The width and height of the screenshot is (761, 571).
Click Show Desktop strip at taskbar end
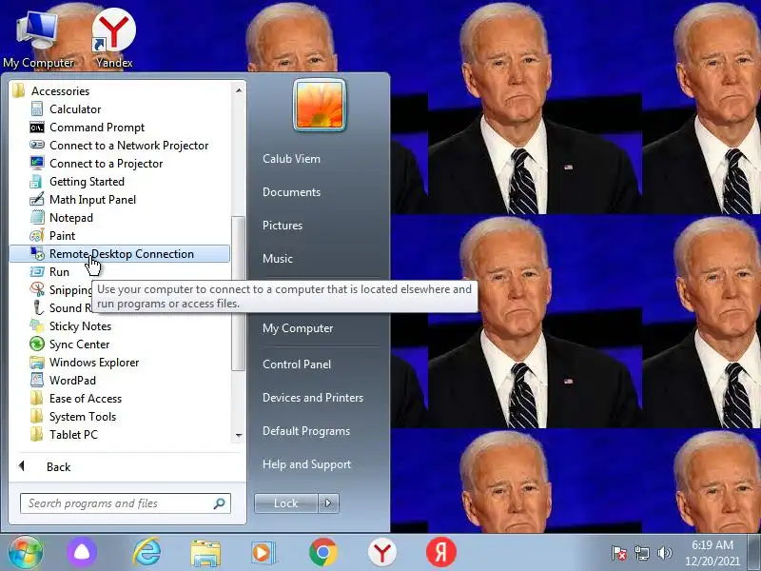(x=753, y=552)
